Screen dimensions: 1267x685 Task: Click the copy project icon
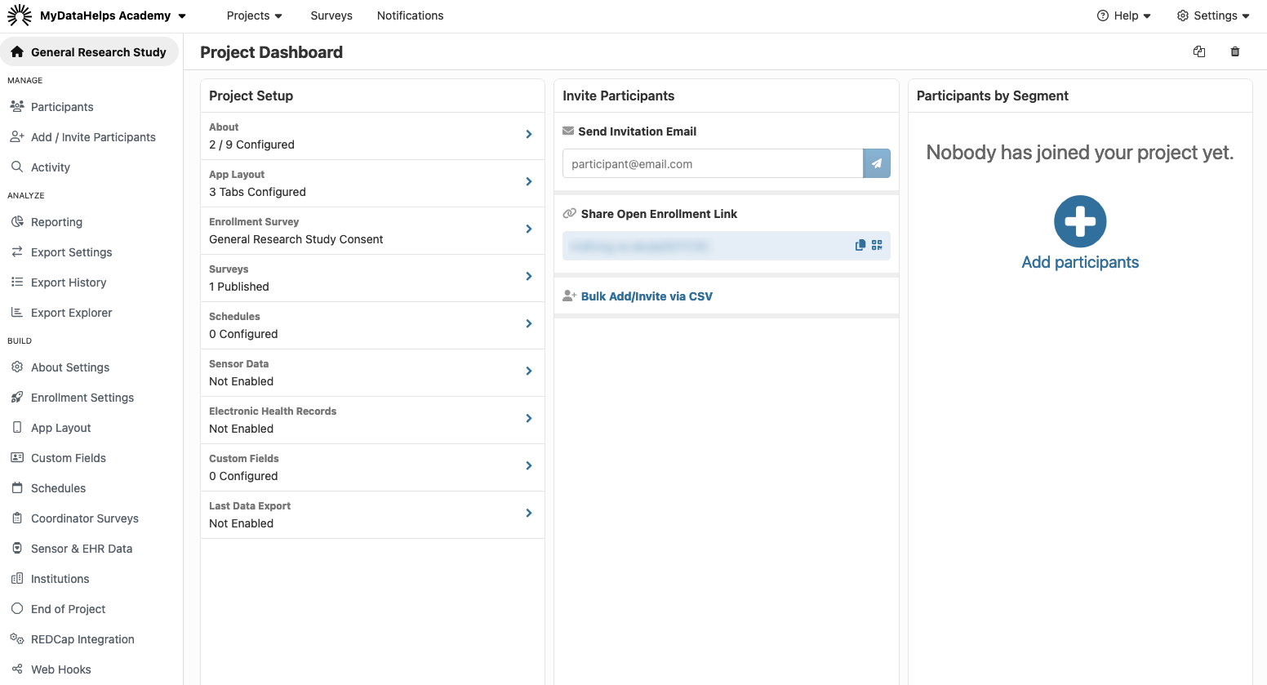(x=1198, y=51)
